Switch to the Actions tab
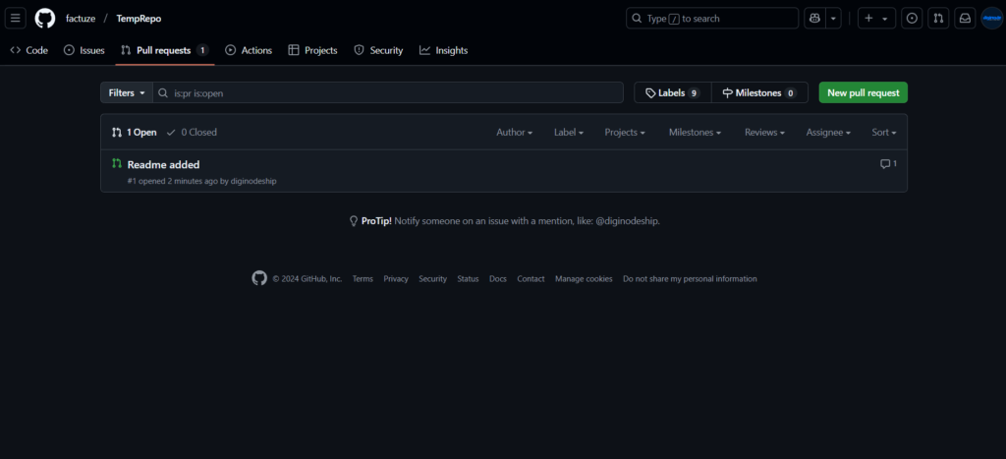 [249, 50]
